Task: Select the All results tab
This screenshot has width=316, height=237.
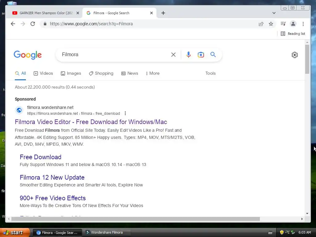Action: point(20,73)
